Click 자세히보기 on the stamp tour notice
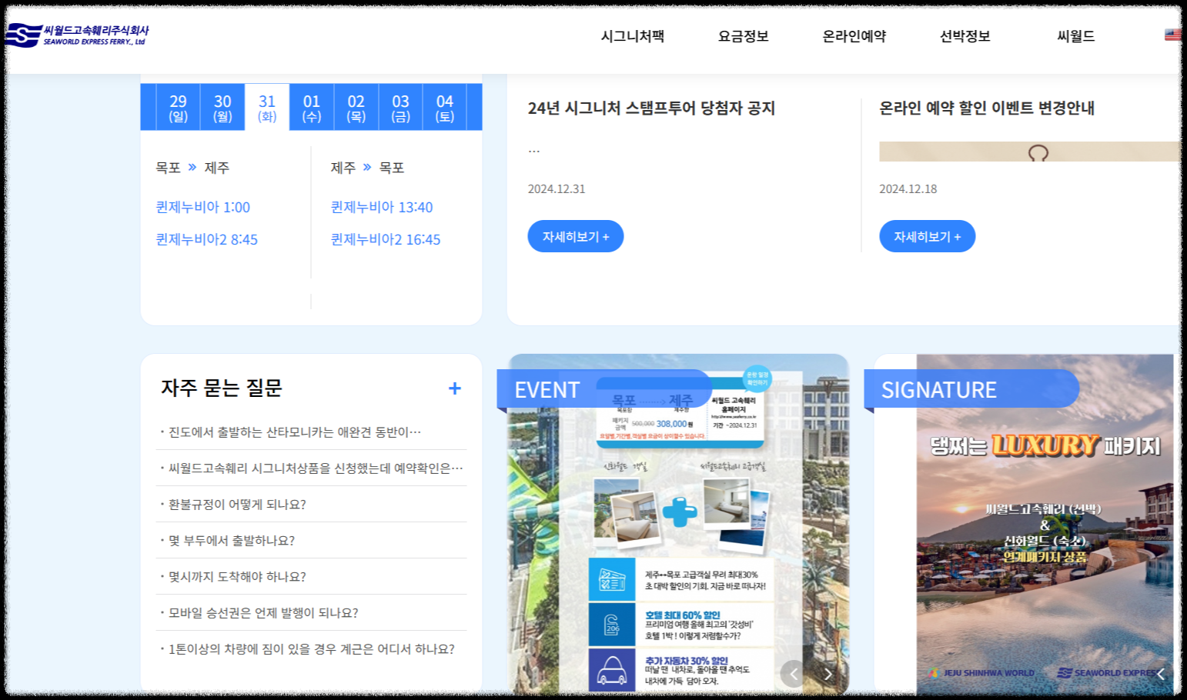This screenshot has width=1187, height=700. coord(575,236)
